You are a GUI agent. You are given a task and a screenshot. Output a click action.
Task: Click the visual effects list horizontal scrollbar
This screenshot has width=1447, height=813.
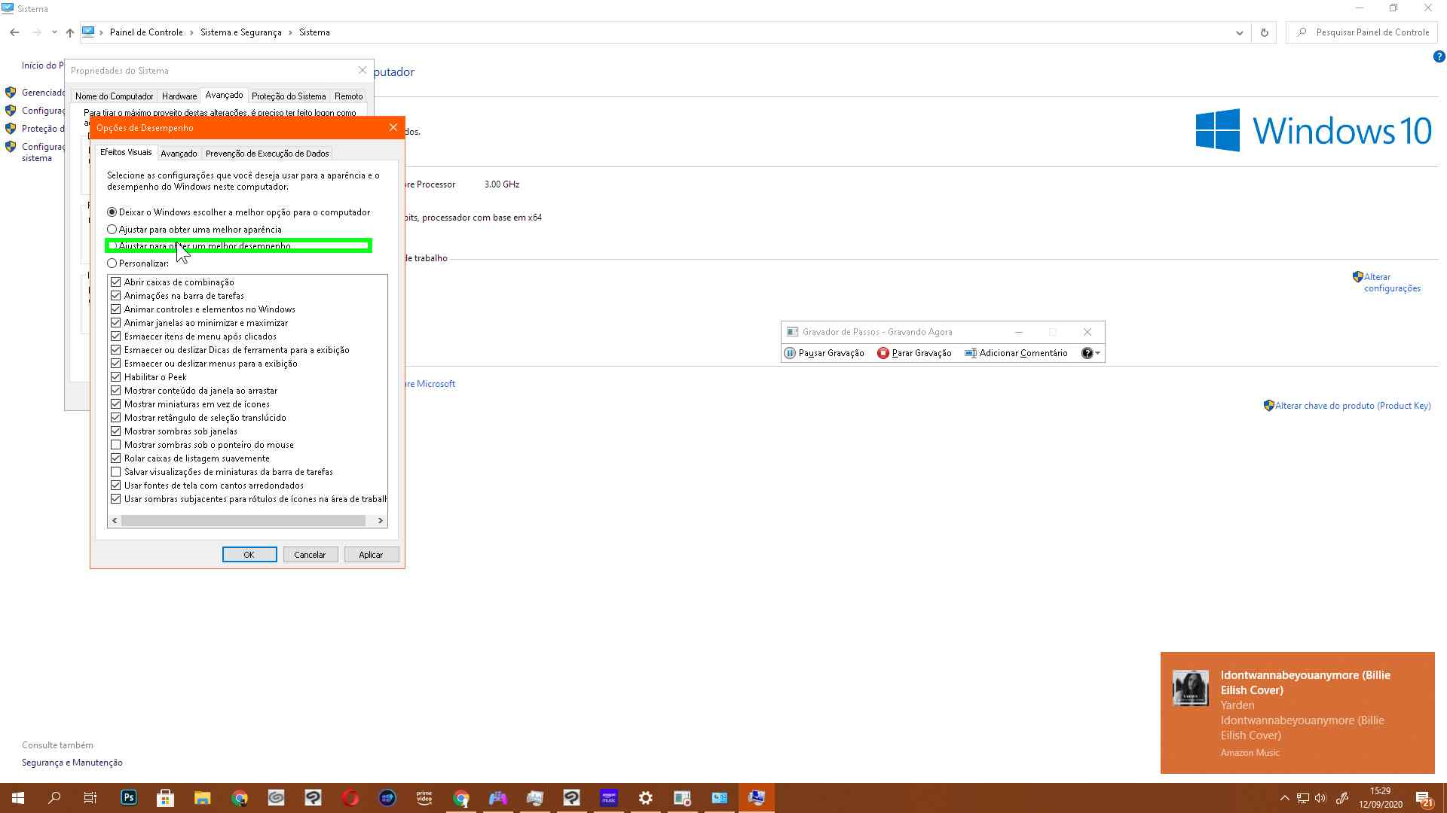click(x=243, y=521)
